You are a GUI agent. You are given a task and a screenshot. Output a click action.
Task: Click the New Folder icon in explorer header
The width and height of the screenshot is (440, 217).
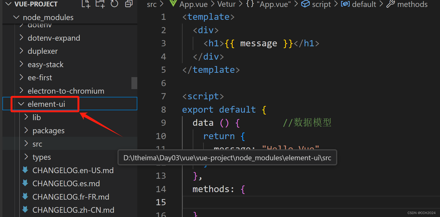pyautogui.click(x=100, y=4)
